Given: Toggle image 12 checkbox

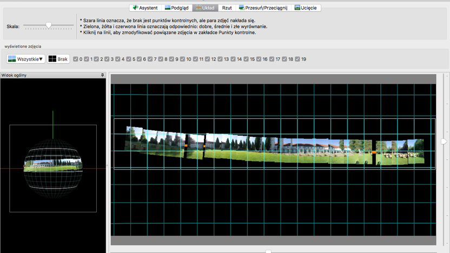Looking at the screenshot, I should pos(208,59).
